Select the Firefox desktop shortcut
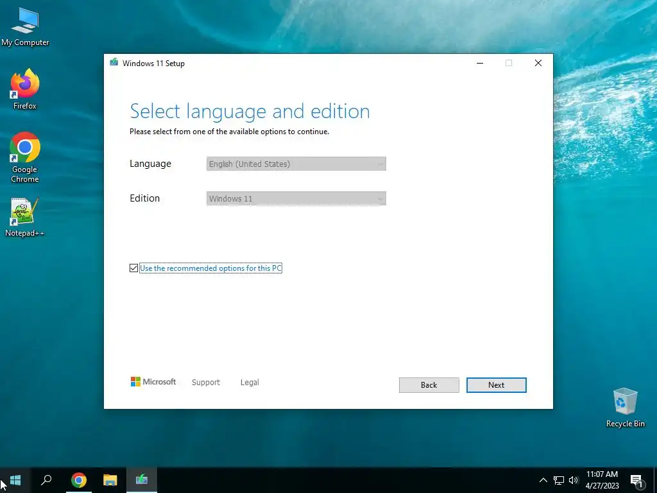 pos(25,89)
